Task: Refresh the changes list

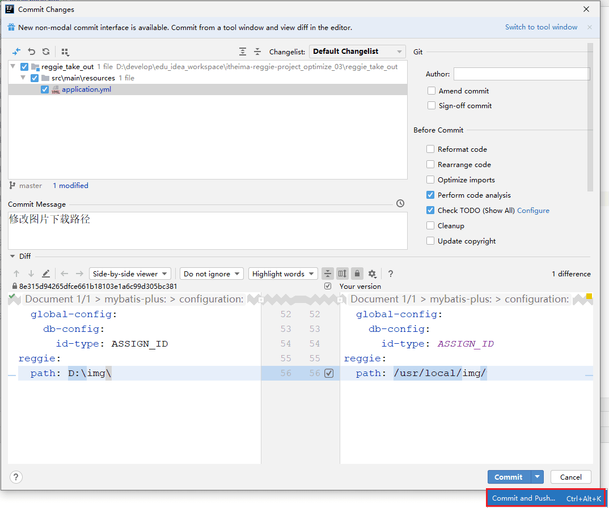Action: pyautogui.click(x=46, y=52)
